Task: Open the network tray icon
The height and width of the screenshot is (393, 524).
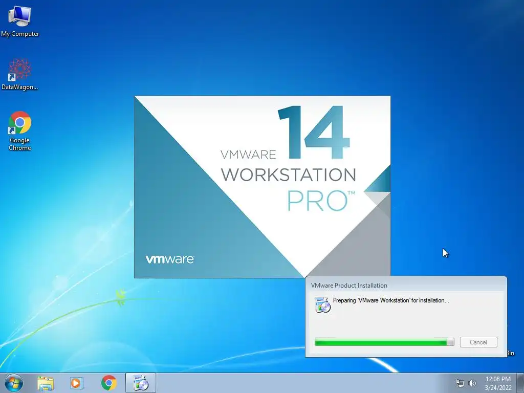Action: pos(460,383)
